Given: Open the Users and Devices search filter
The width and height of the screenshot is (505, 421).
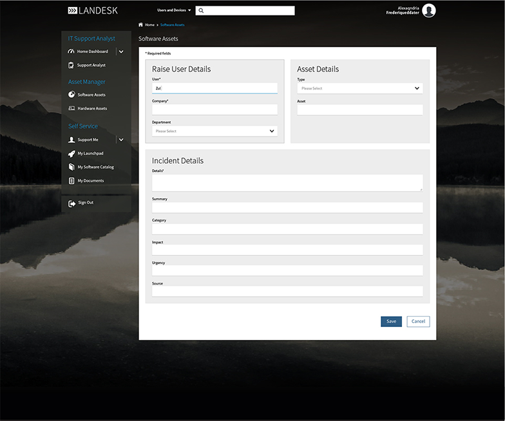Looking at the screenshot, I should click(174, 10).
